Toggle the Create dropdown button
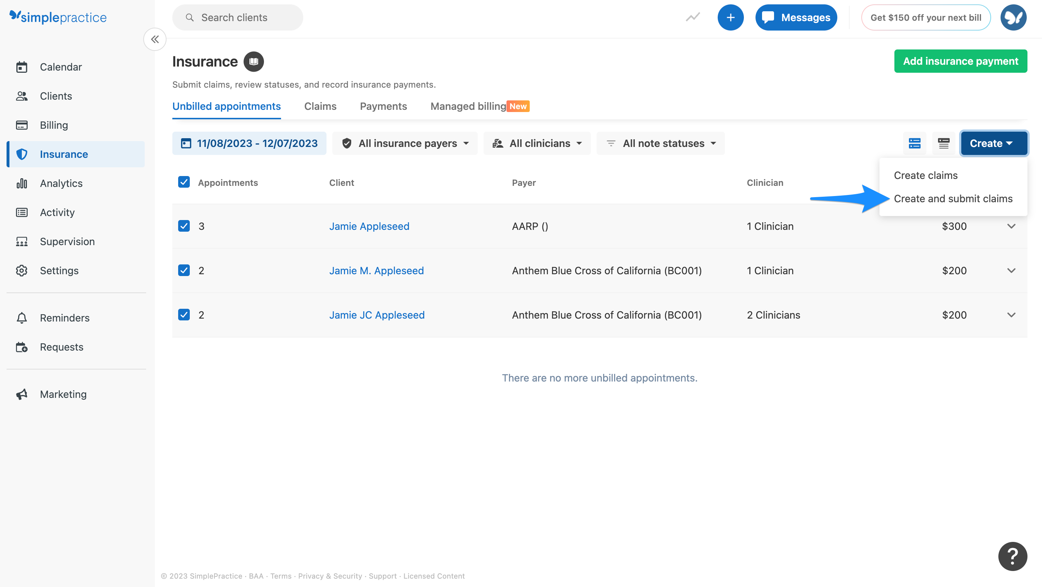Image resolution: width=1042 pixels, height=587 pixels. click(x=994, y=143)
